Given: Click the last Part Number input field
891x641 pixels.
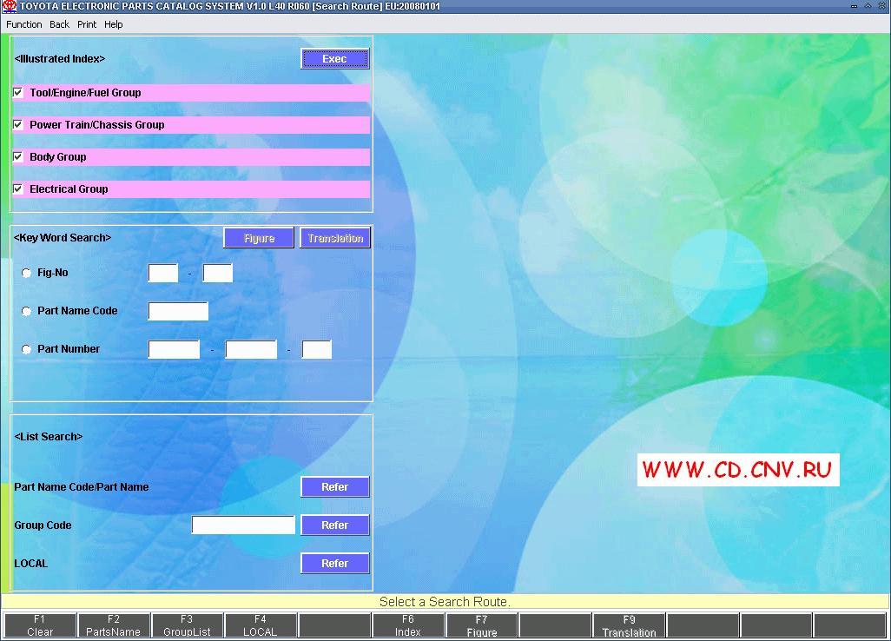Looking at the screenshot, I should [316, 349].
